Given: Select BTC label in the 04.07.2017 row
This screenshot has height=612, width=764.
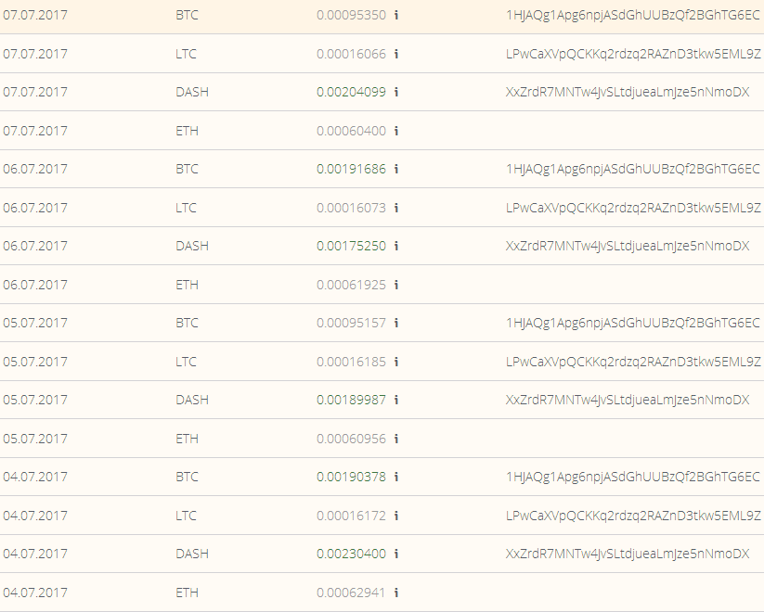Looking at the screenshot, I should click(188, 477).
